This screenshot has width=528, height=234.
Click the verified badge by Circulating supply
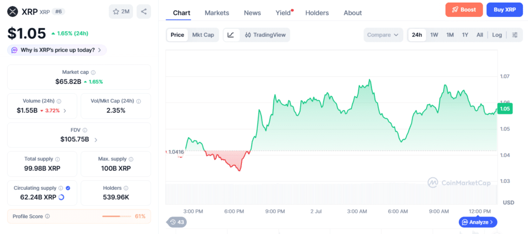[x=68, y=188]
